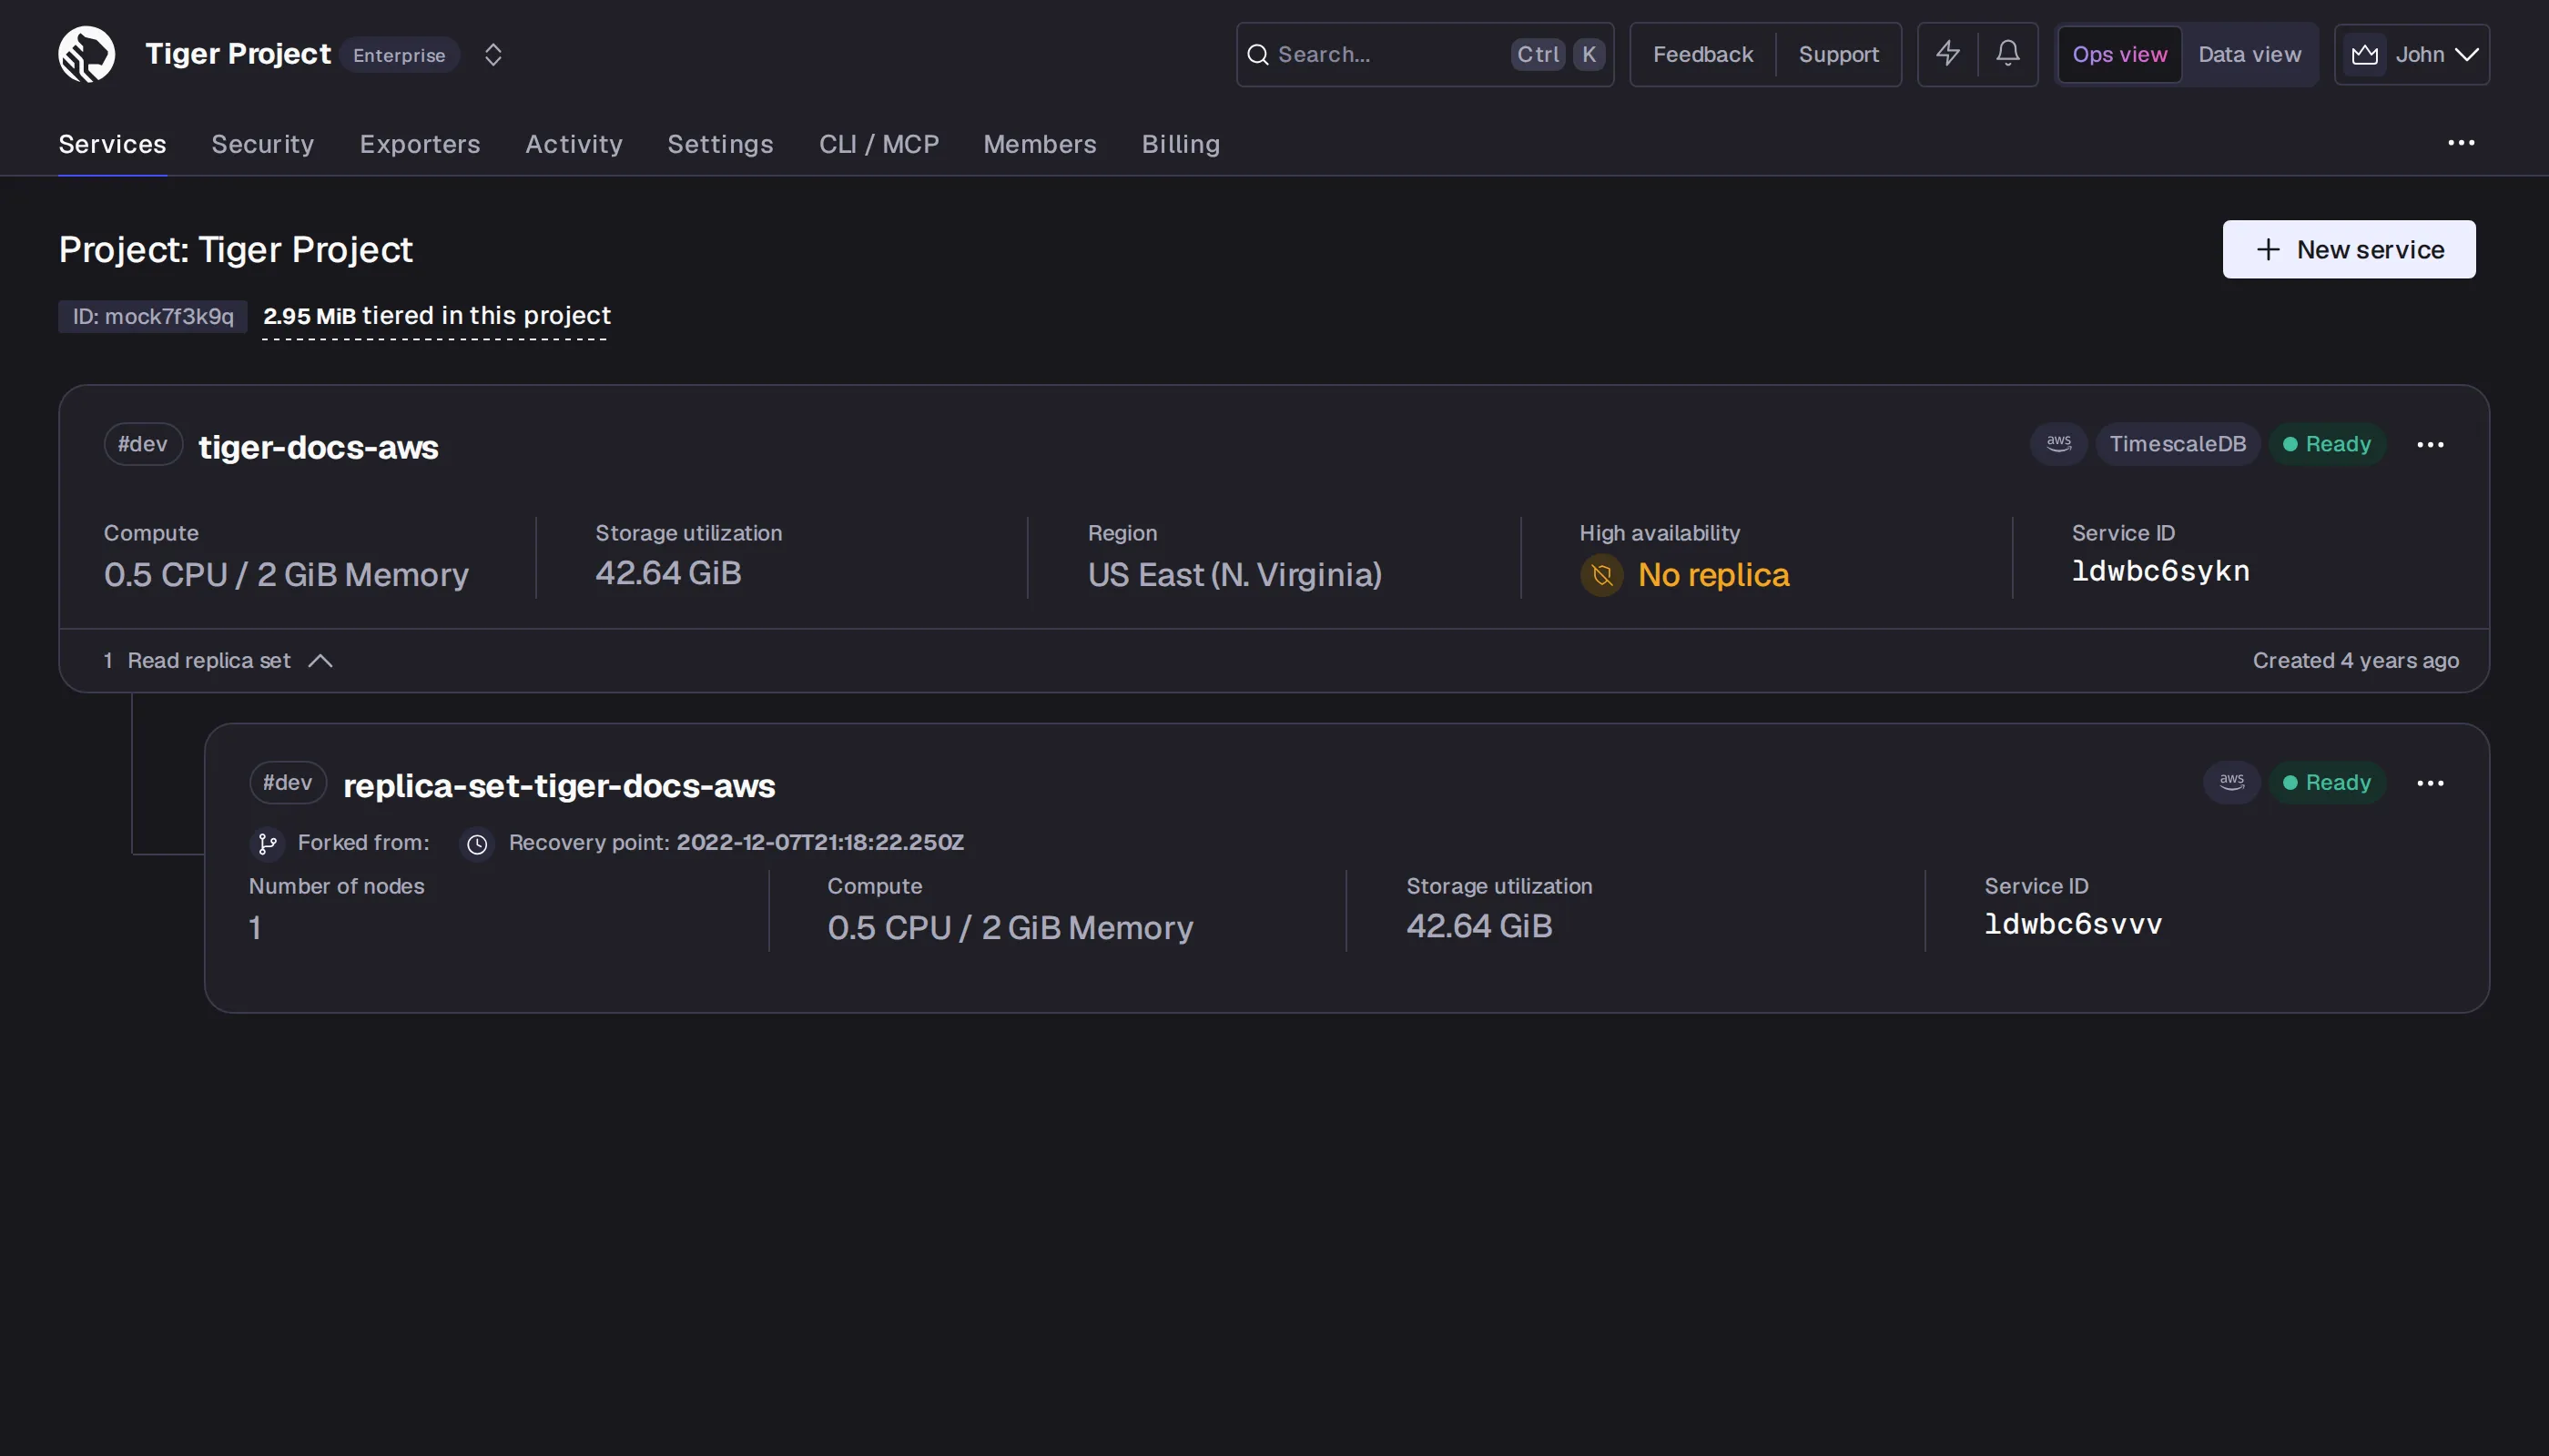Switch to Ops view
The height and width of the screenshot is (1456, 2549).
[2118, 54]
